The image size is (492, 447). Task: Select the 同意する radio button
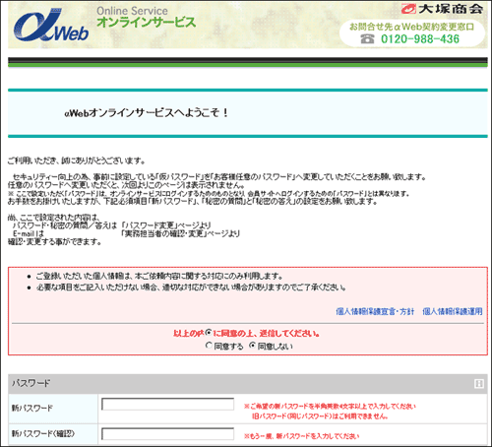(209, 346)
